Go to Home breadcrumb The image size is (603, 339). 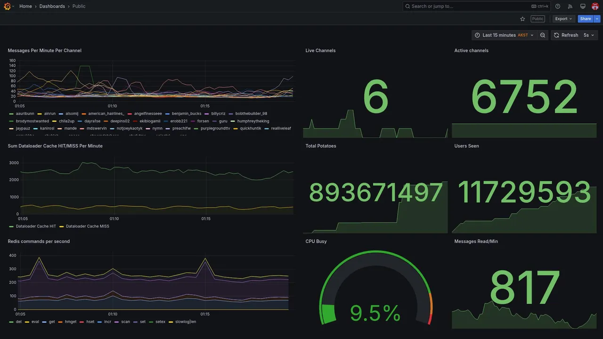tap(26, 6)
